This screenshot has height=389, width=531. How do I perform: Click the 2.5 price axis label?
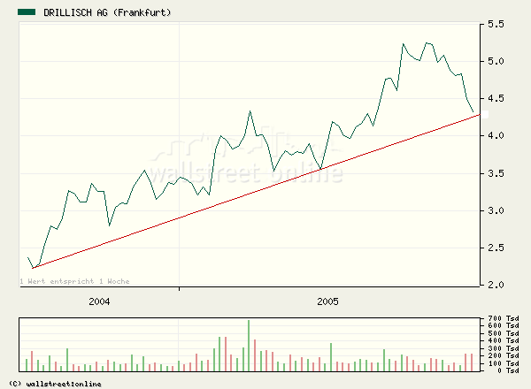[x=493, y=248]
